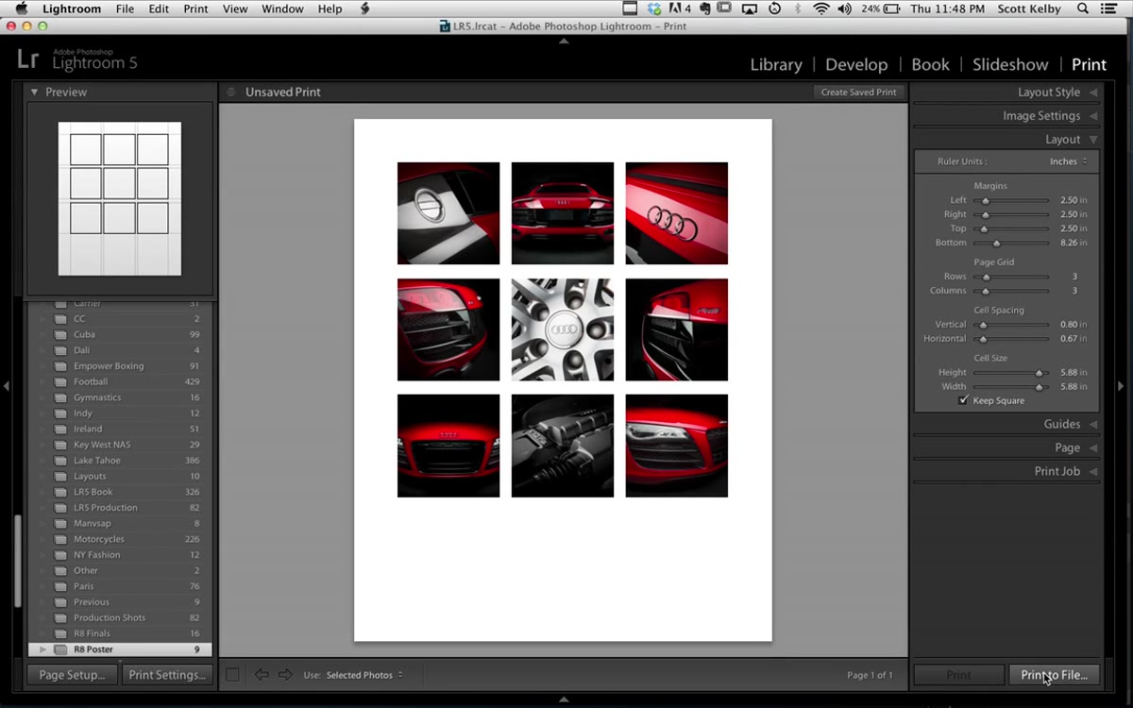
Task: Expand the Layout Style panel
Action: coord(1093,93)
